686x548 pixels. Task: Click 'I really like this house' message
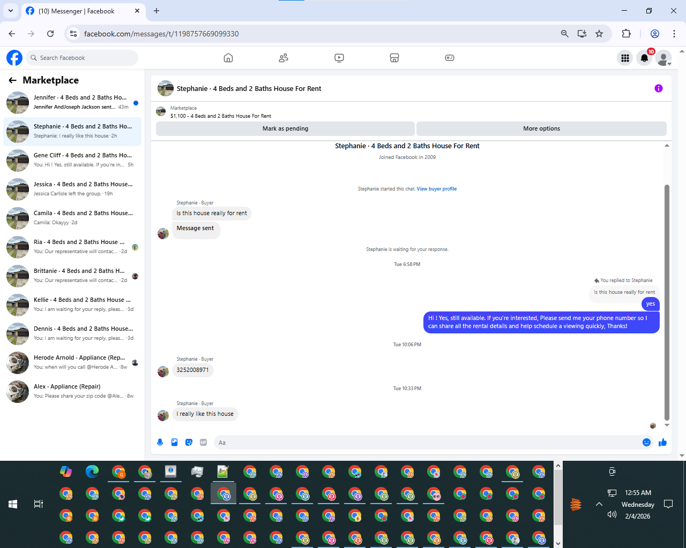[205, 414]
